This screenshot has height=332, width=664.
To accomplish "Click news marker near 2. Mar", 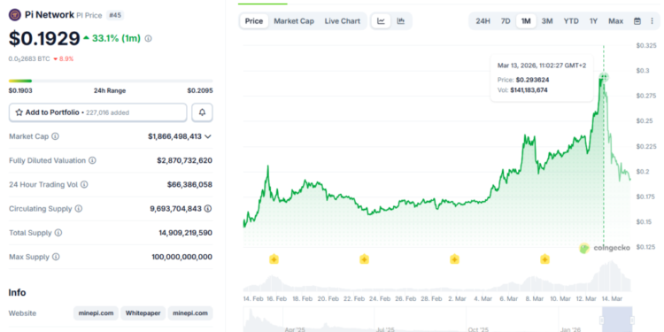I will pyautogui.click(x=454, y=259).
